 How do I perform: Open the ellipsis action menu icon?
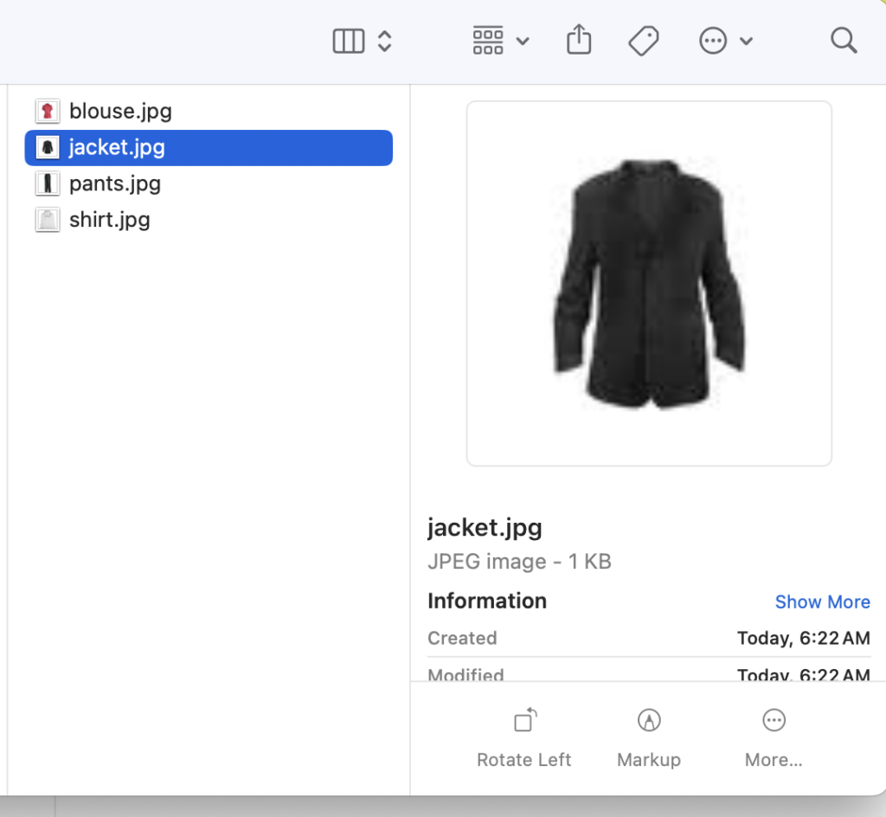(x=713, y=41)
